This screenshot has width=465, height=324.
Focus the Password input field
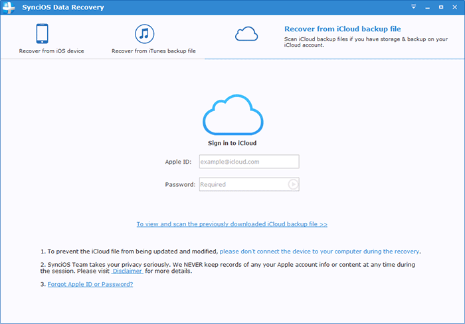(249, 184)
